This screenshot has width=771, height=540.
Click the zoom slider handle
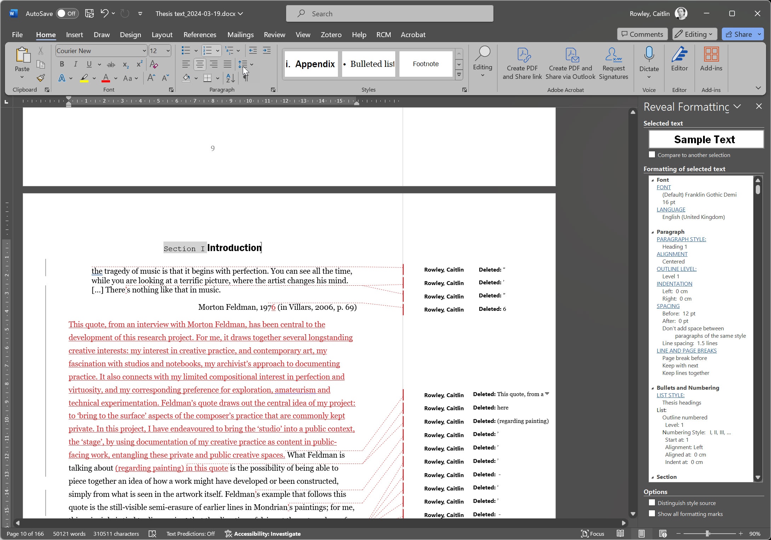tap(707, 534)
